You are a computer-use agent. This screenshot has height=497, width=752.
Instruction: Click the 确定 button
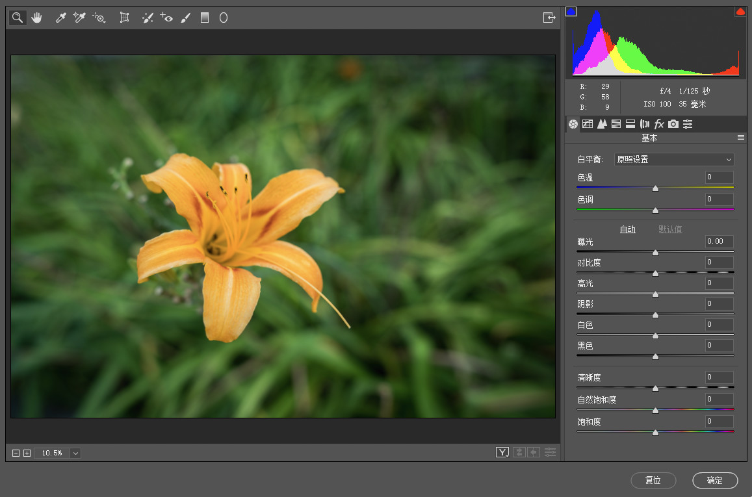[x=715, y=481]
